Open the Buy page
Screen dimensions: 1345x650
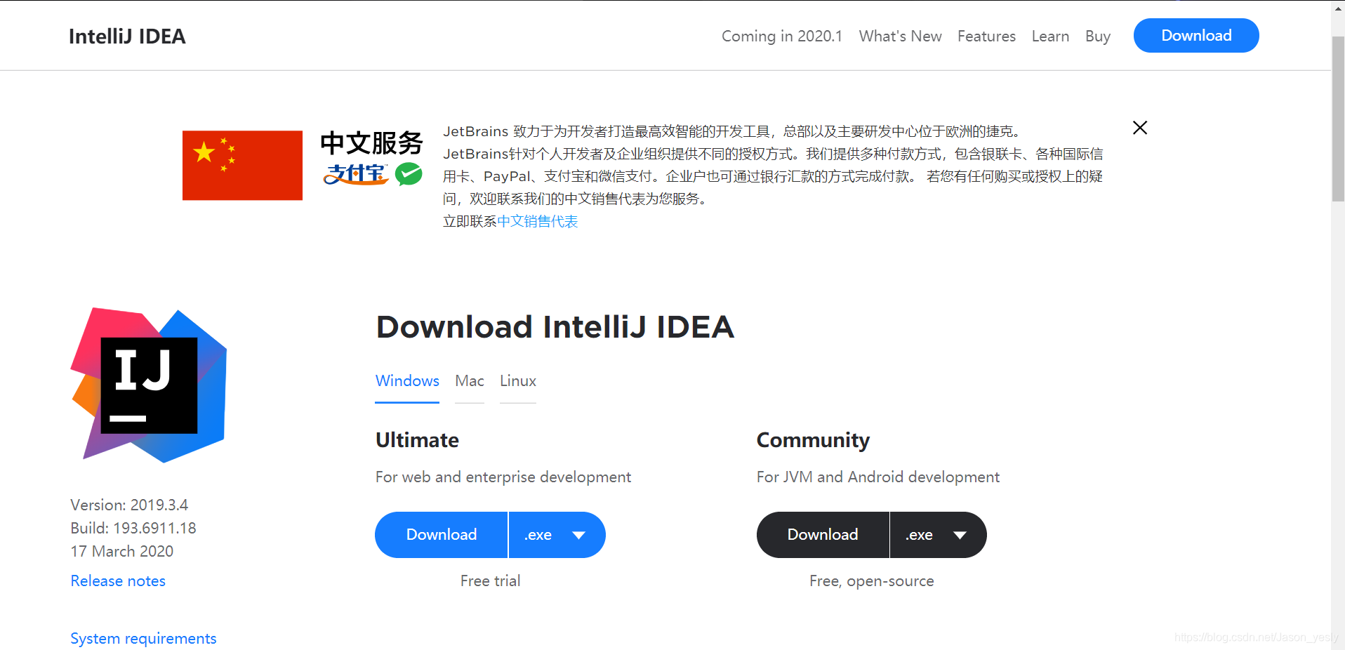coord(1098,37)
